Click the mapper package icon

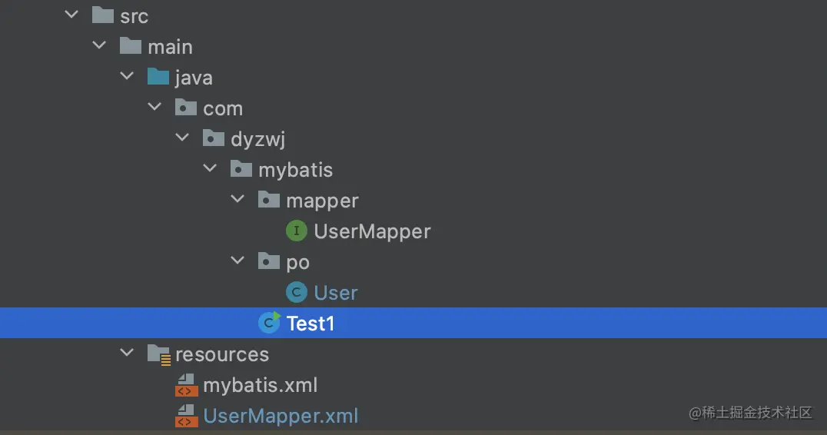point(269,200)
